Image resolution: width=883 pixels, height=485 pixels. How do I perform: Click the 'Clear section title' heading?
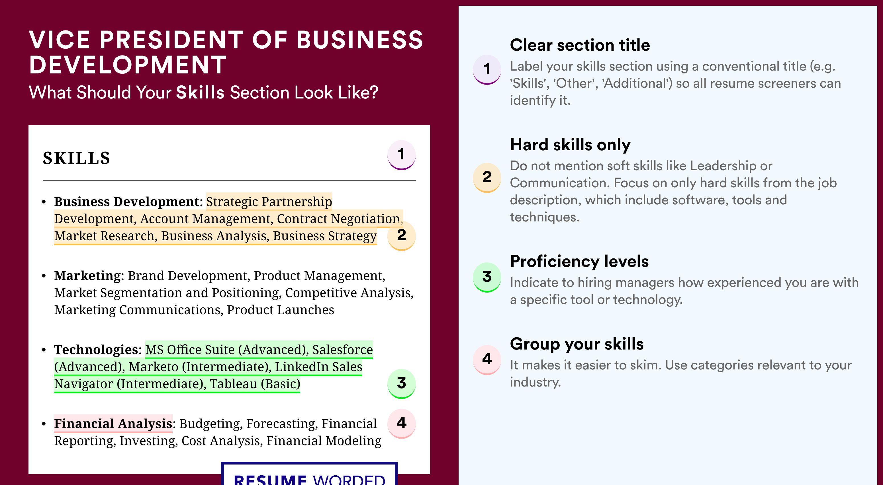point(580,45)
